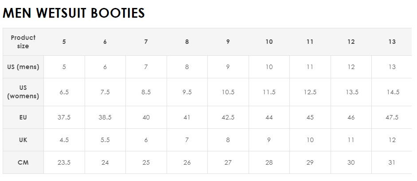This screenshot has height=181, width=417.
Task: Select the UK value 4.5
Action: [x=64, y=140]
